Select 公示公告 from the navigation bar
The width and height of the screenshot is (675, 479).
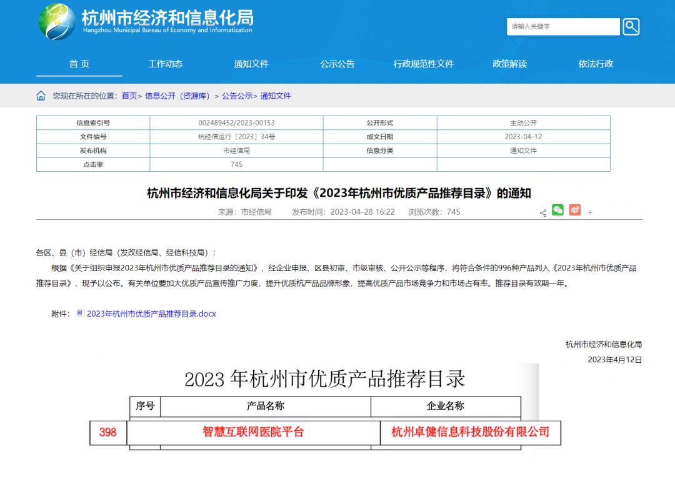pos(336,64)
